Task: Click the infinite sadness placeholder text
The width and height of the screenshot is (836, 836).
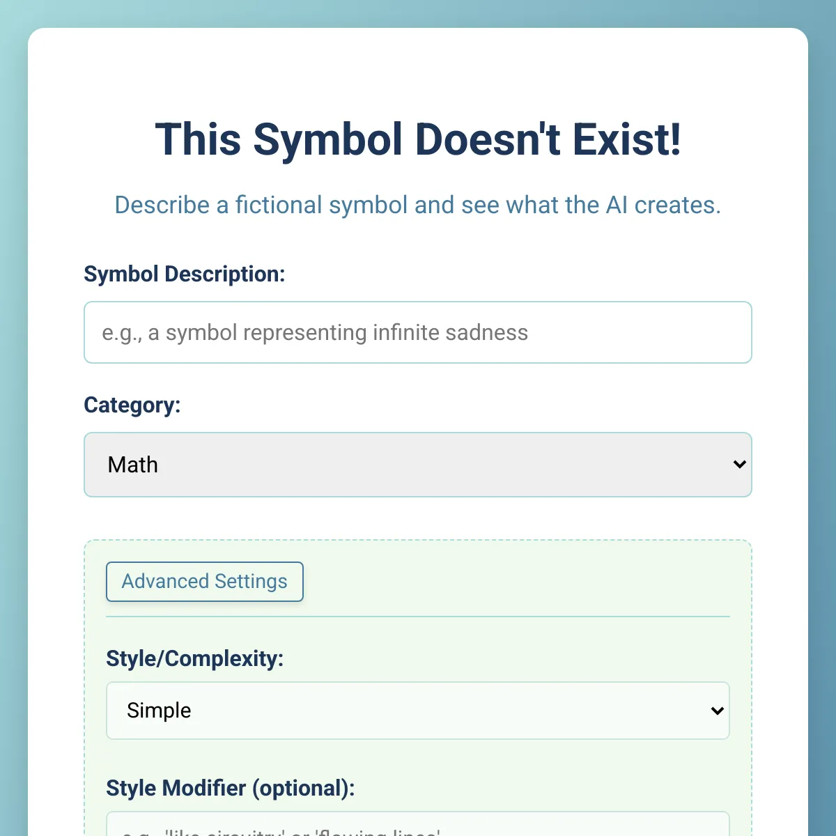Action: point(315,333)
